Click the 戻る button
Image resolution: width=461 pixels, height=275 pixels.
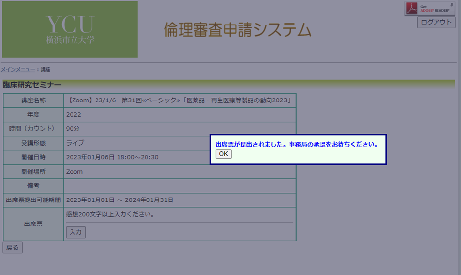click(12, 248)
